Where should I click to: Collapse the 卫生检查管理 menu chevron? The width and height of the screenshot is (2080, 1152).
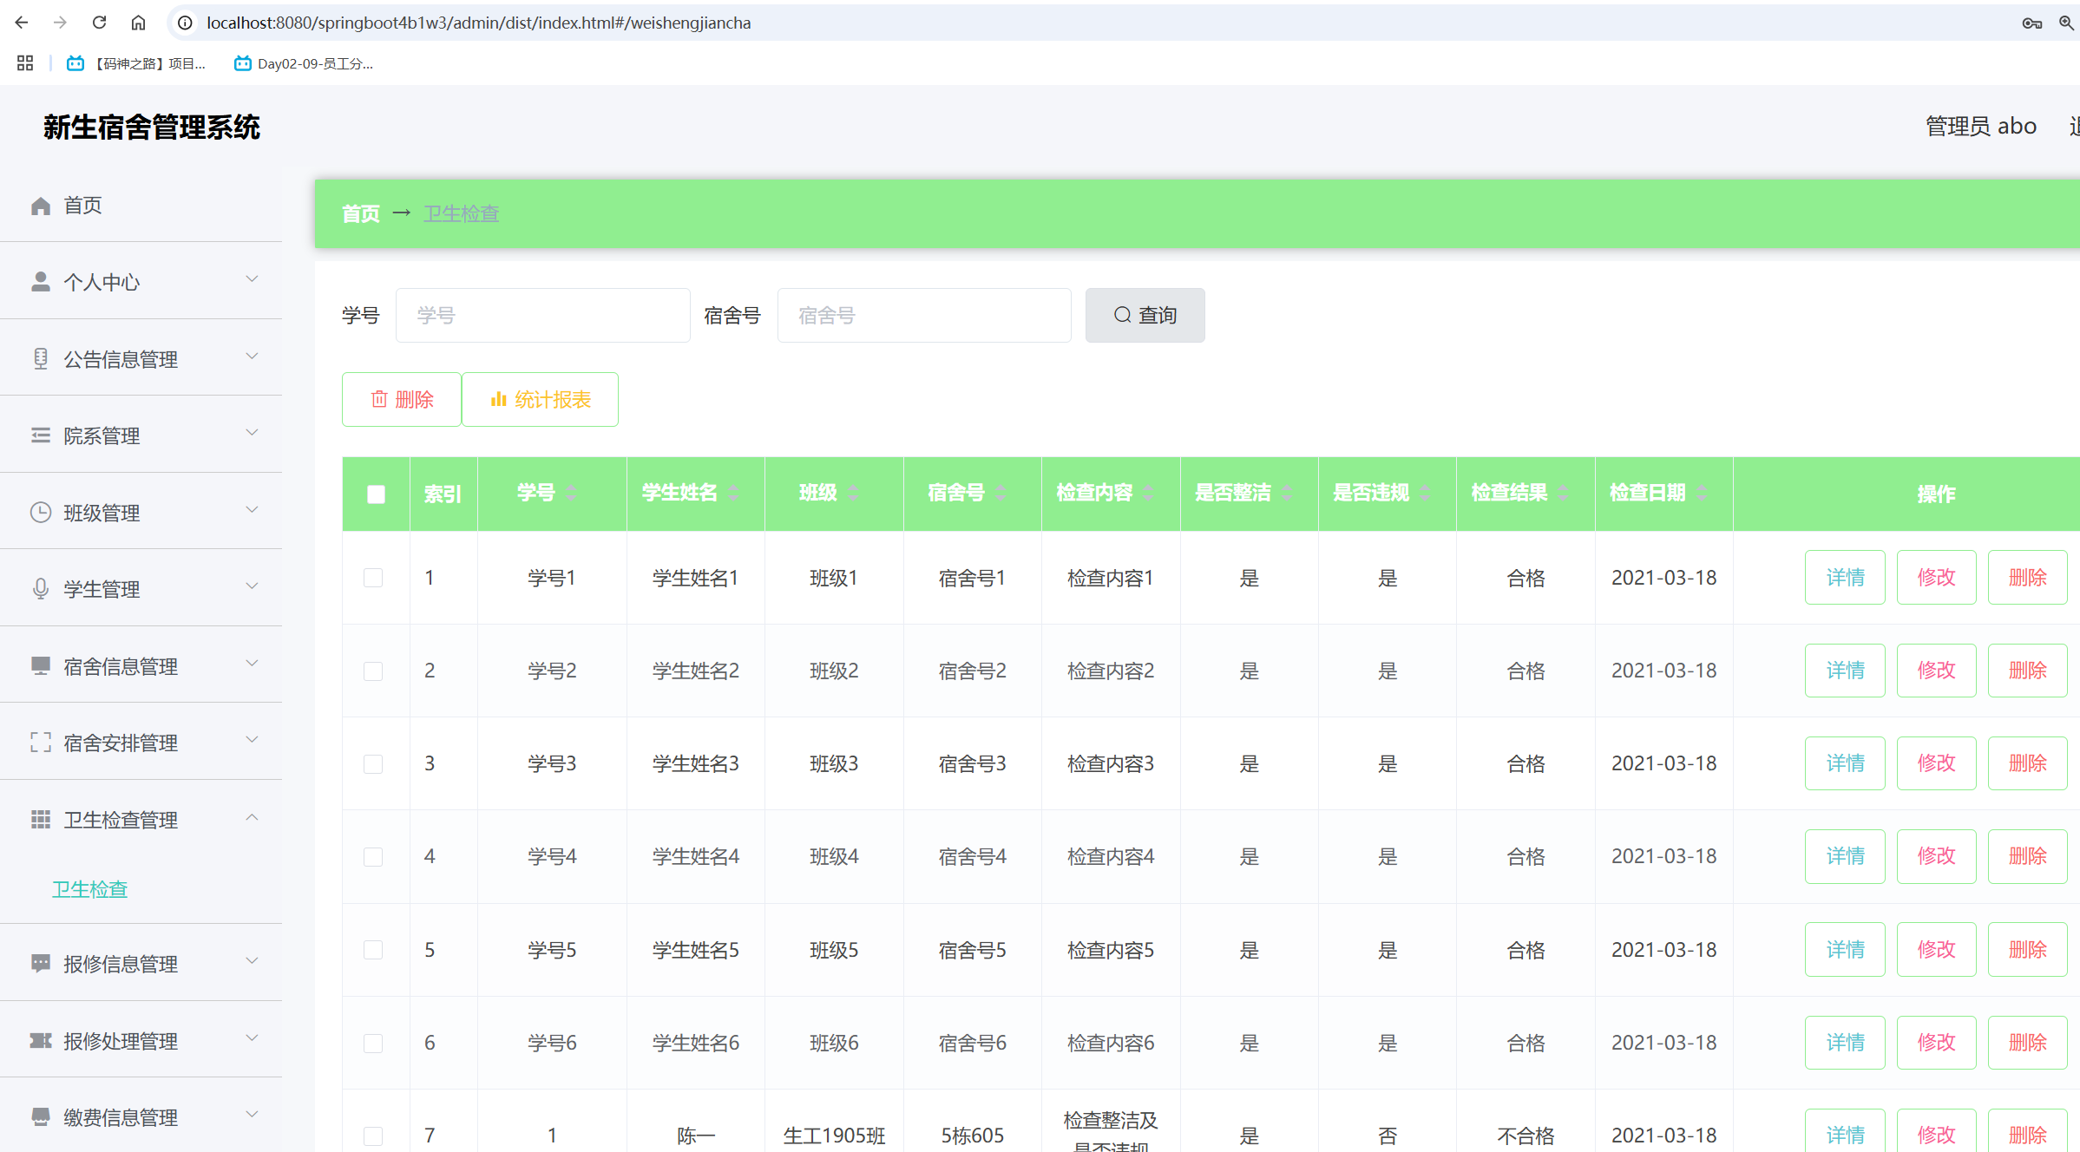[x=252, y=817]
